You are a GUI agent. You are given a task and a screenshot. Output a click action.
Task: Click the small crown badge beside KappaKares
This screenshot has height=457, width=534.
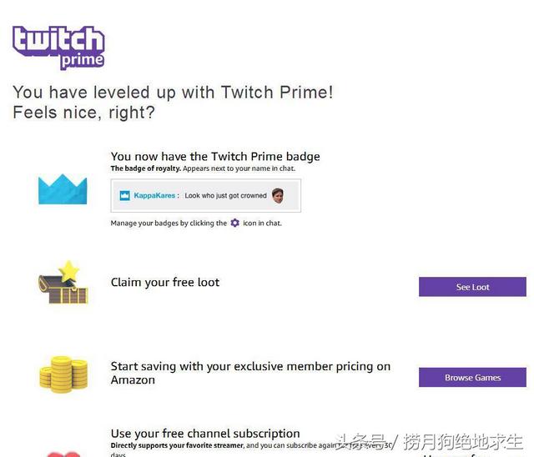point(124,195)
